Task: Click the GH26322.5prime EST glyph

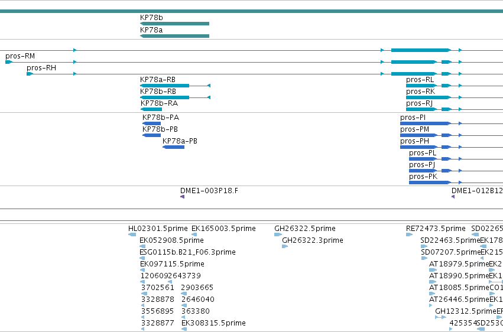Action: [x=278, y=235]
